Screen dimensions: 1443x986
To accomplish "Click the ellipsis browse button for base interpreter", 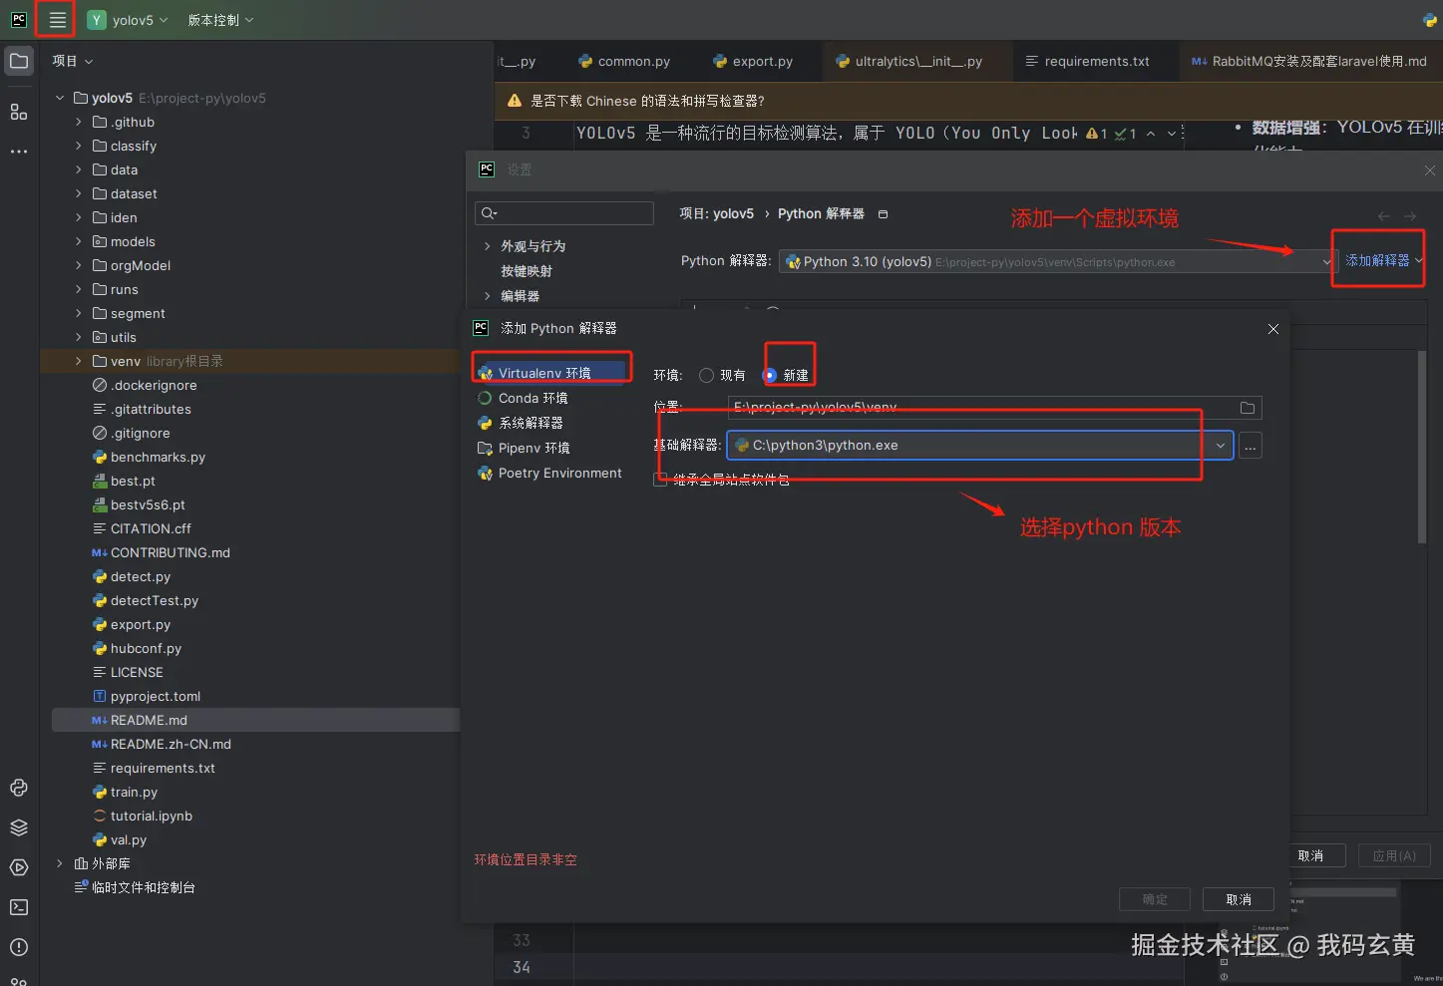I will [1251, 446].
